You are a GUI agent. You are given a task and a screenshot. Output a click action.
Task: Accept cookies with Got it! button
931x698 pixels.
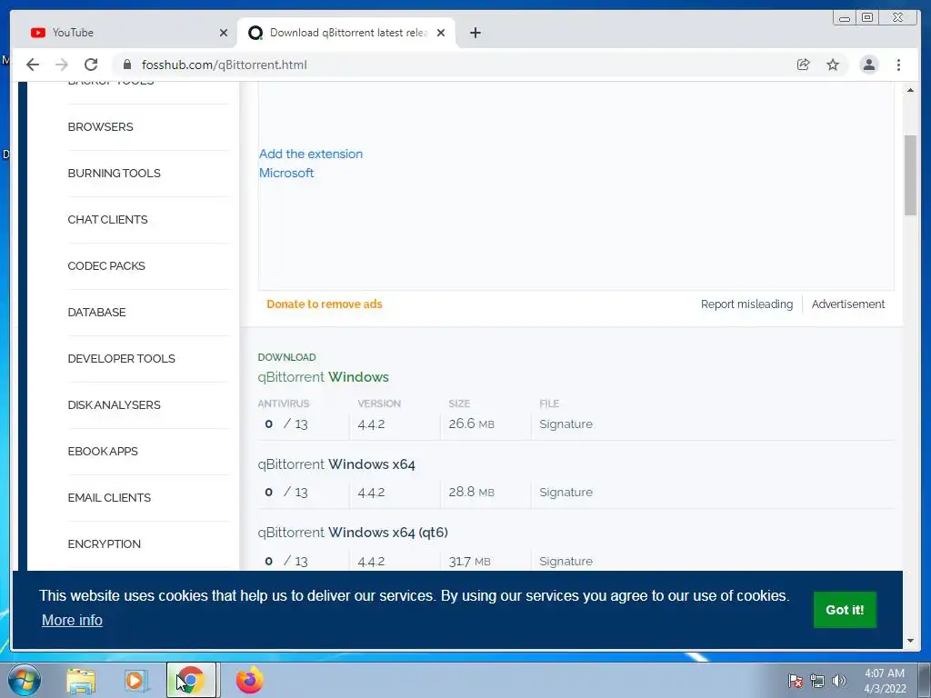pyautogui.click(x=845, y=610)
